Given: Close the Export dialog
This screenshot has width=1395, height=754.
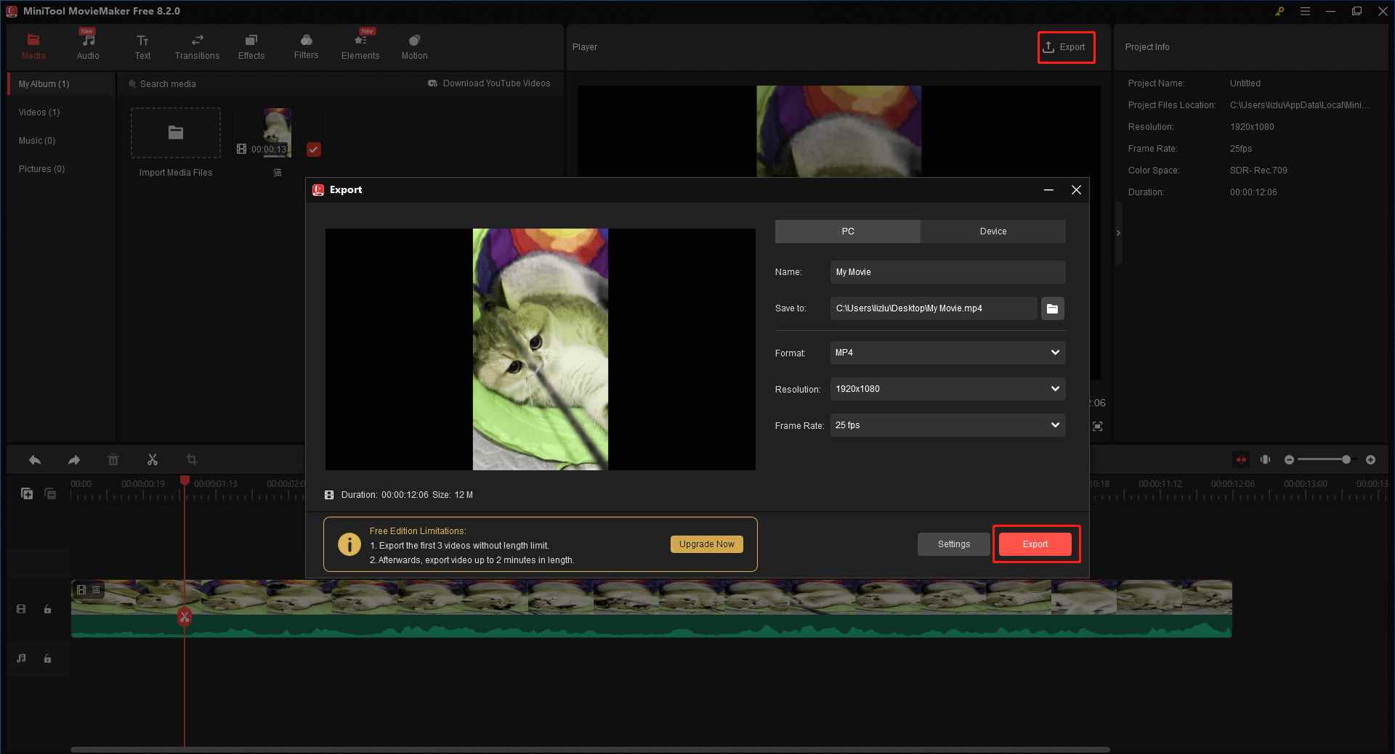Looking at the screenshot, I should pyautogui.click(x=1076, y=190).
